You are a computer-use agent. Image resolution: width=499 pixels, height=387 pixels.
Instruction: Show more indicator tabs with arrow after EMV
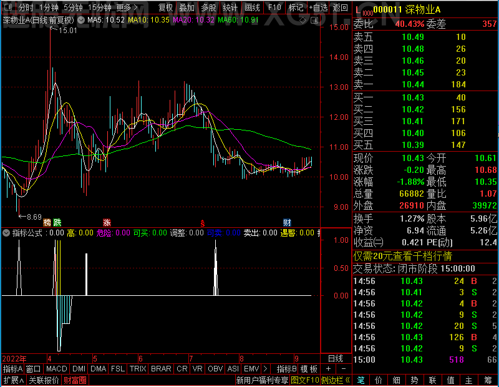click(x=266, y=369)
